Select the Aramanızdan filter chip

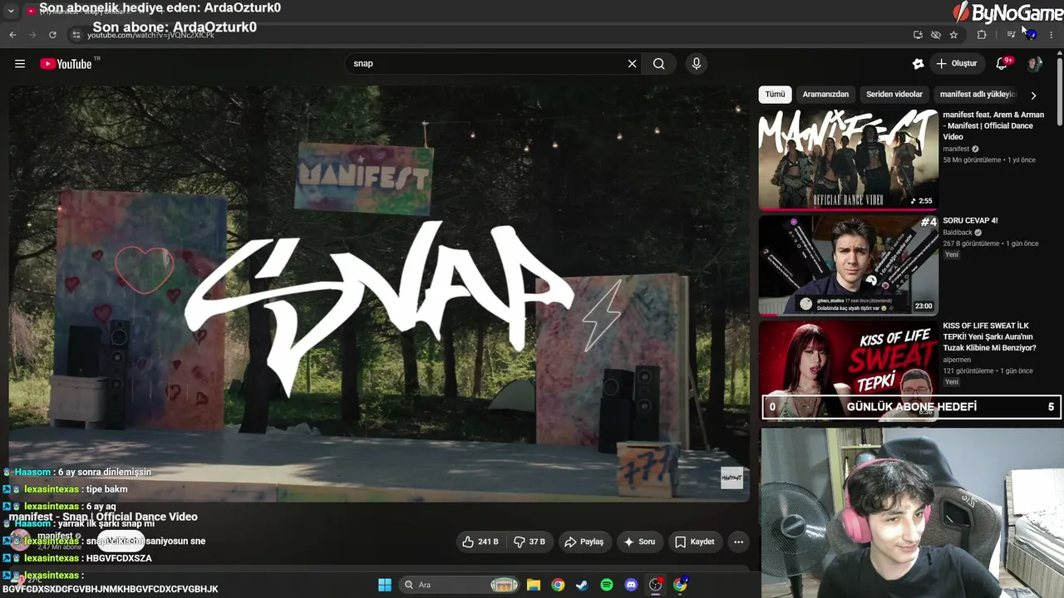[825, 95]
